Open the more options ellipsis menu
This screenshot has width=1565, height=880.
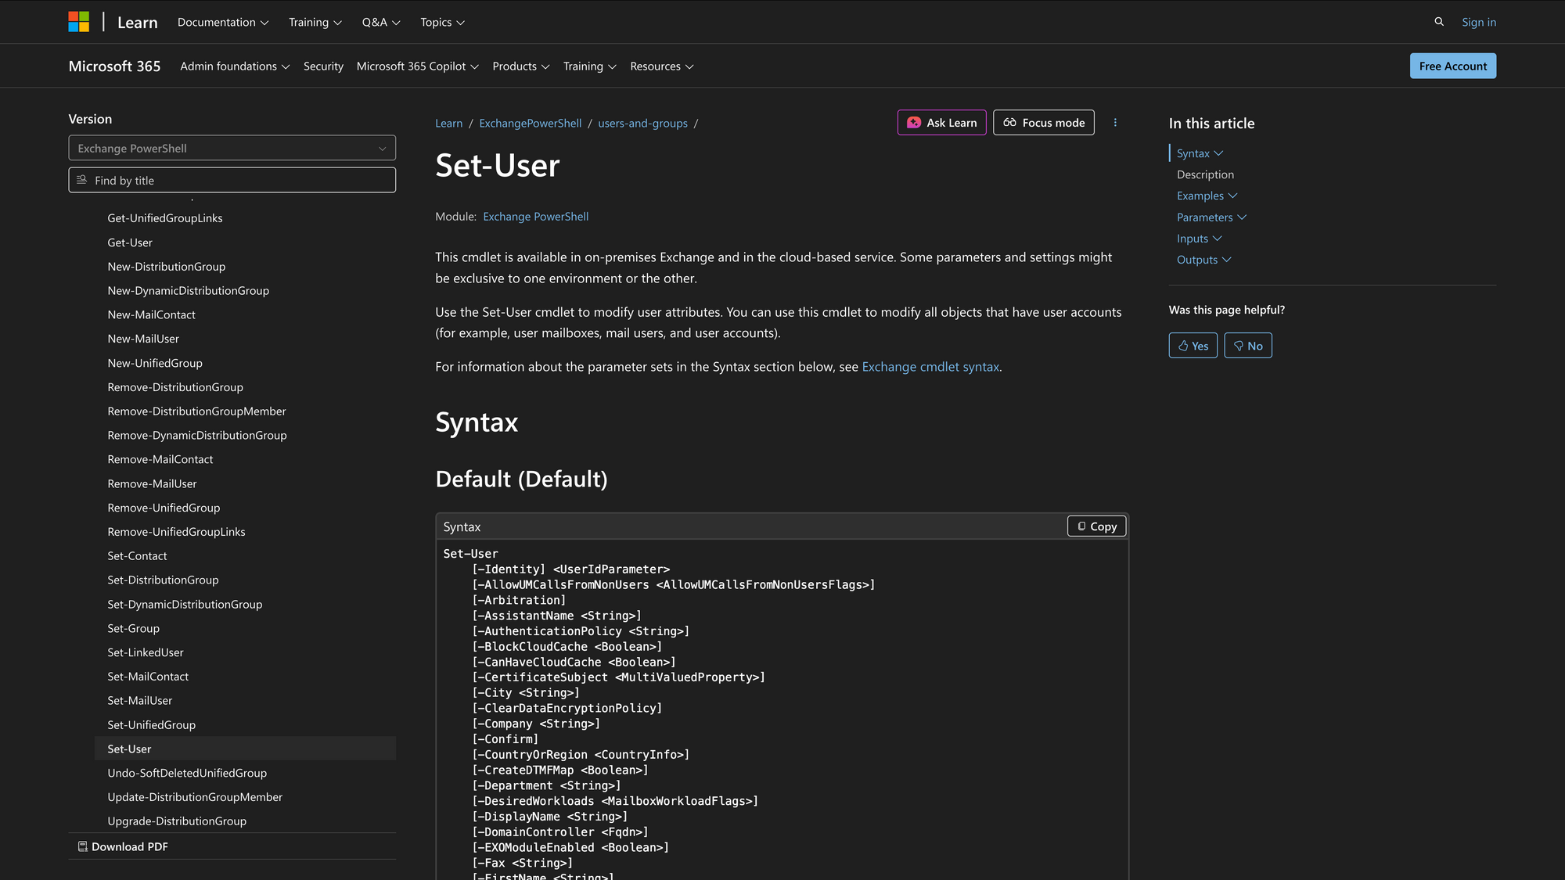point(1115,123)
